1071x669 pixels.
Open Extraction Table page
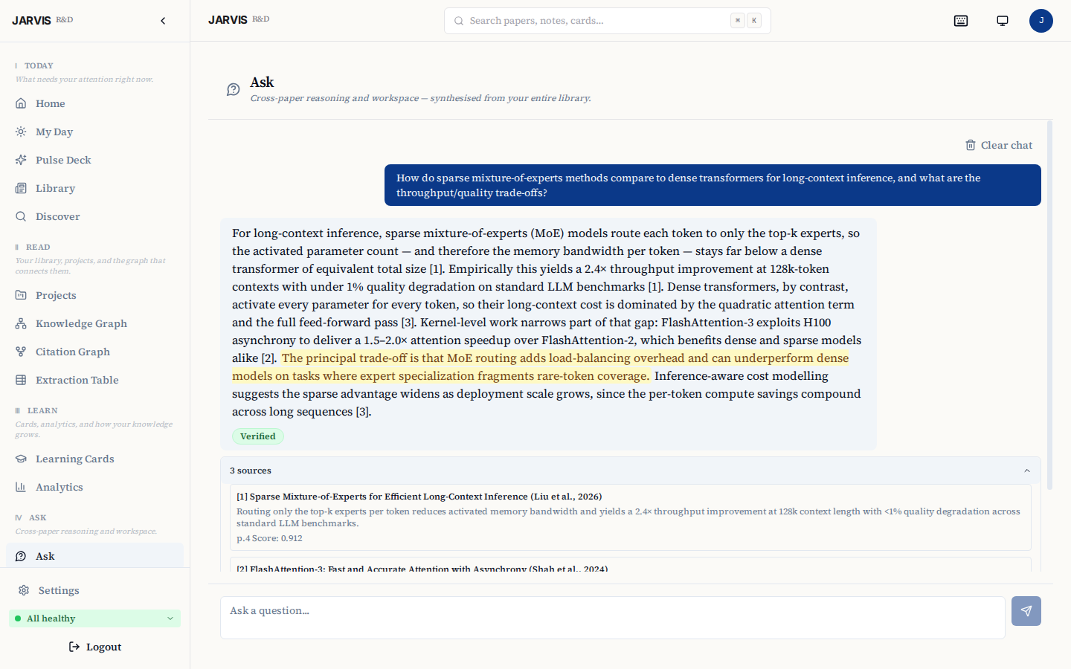[x=94, y=380]
